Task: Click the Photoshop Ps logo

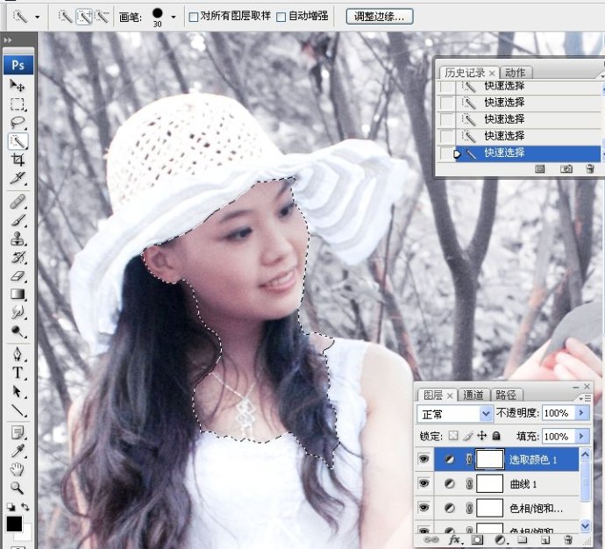Action: click(18, 65)
